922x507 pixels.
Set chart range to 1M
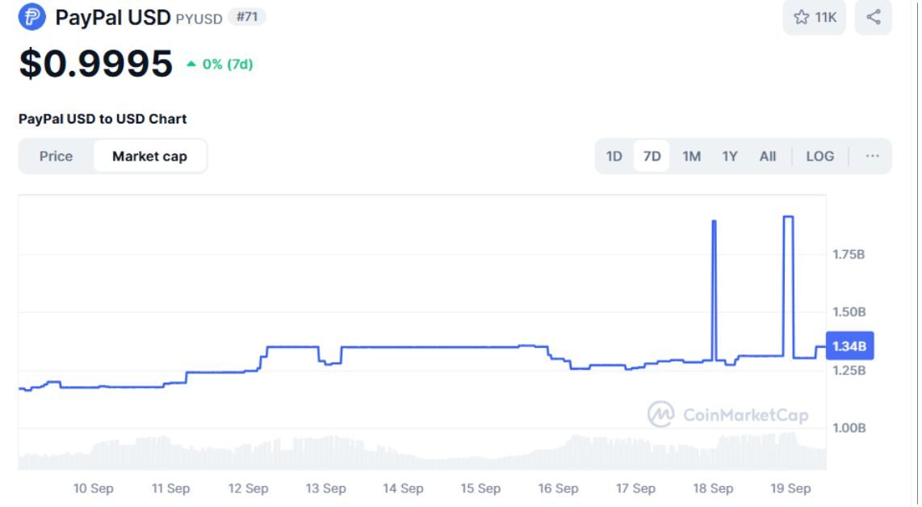point(691,156)
